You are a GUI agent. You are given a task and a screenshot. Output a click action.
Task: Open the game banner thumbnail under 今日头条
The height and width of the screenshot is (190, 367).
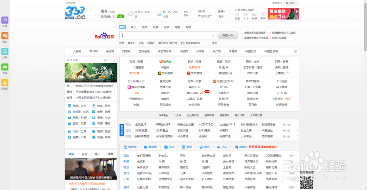91,73
